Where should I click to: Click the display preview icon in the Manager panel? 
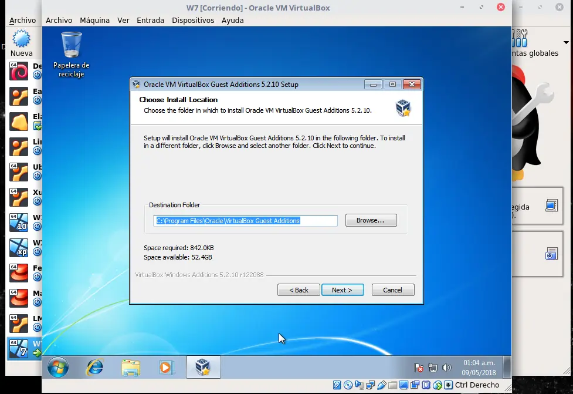(x=551, y=206)
